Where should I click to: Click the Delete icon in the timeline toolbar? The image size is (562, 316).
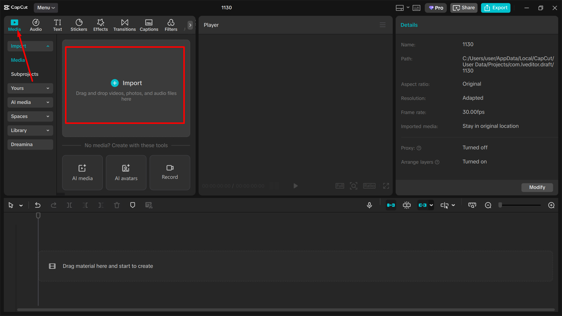coord(117,205)
